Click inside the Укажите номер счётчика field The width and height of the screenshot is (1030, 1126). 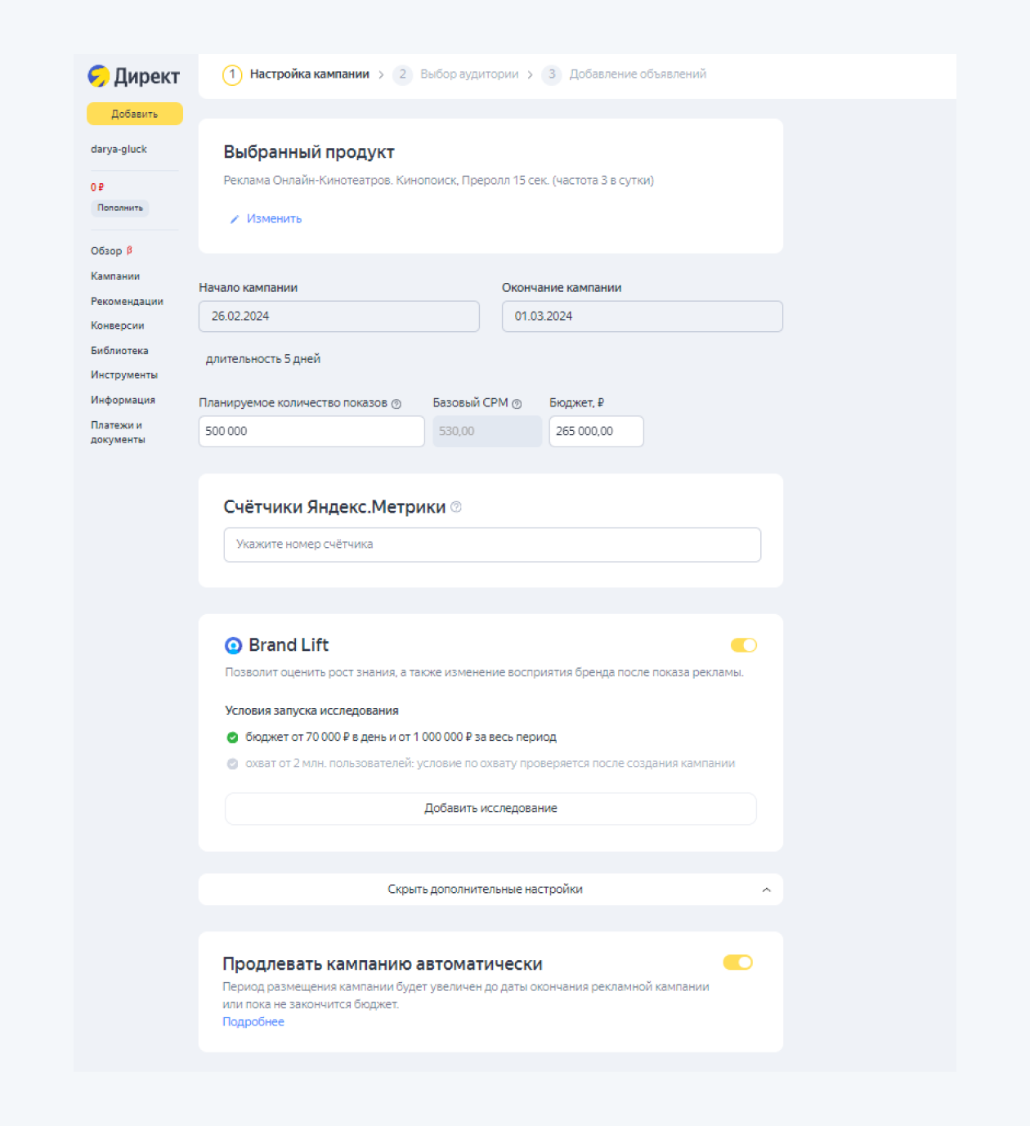point(490,544)
